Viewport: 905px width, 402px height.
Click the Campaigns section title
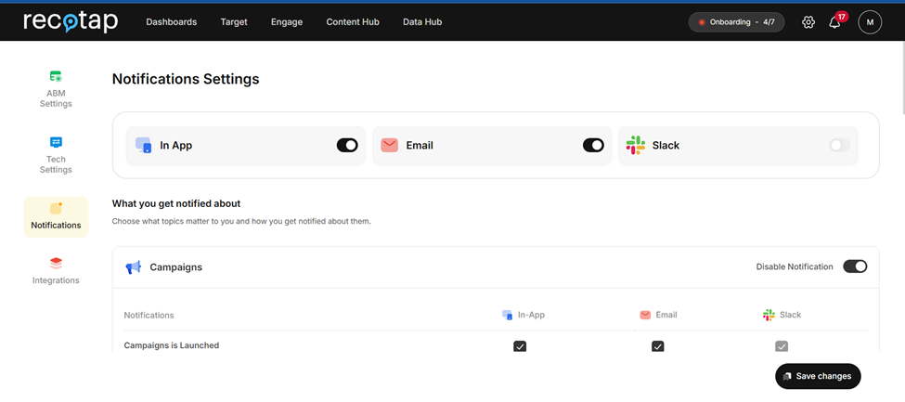176,267
